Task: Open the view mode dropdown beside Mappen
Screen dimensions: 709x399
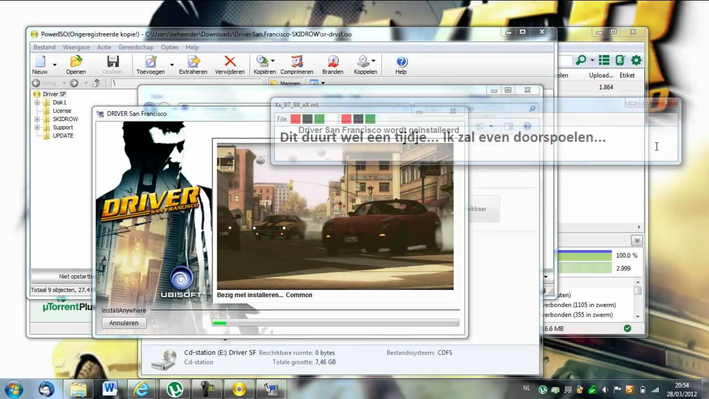Action: click(x=323, y=83)
